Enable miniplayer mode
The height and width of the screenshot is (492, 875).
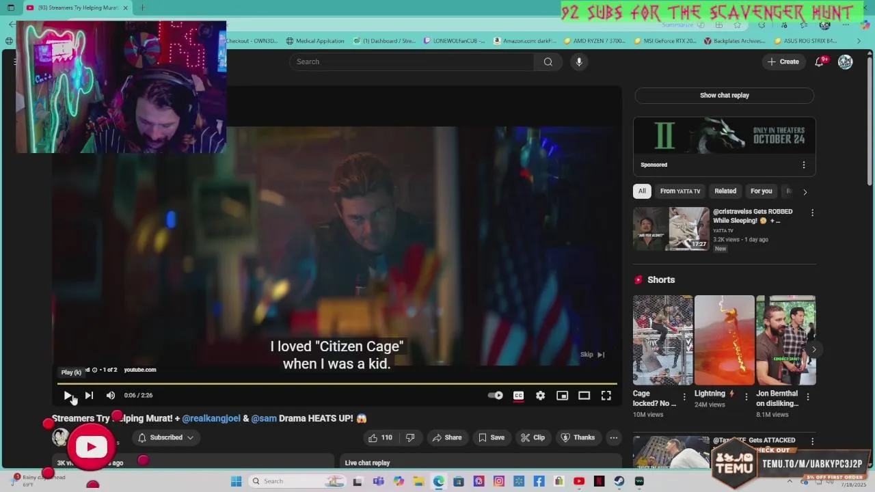pyautogui.click(x=562, y=395)
